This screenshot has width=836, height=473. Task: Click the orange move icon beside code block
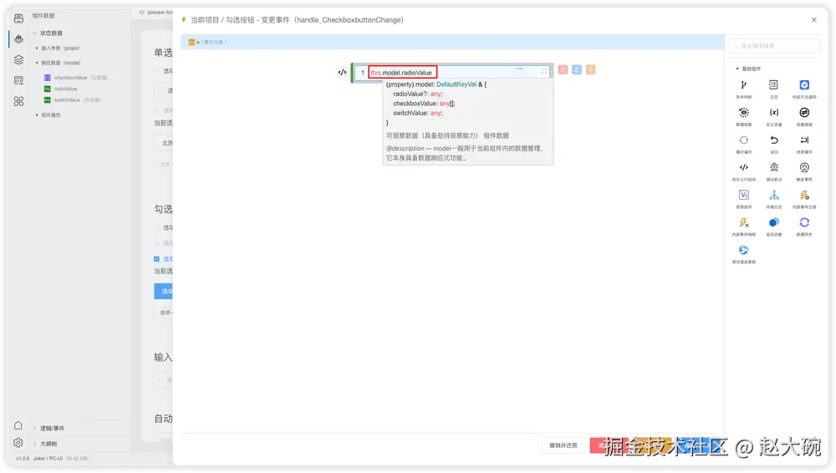click(x=590, y=70)
